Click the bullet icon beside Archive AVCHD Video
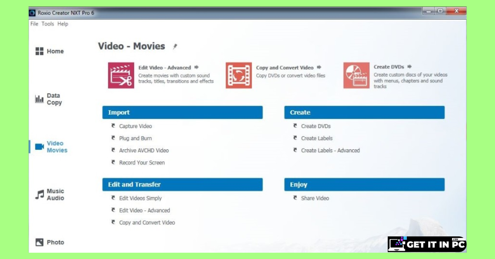 pos(113,150)
